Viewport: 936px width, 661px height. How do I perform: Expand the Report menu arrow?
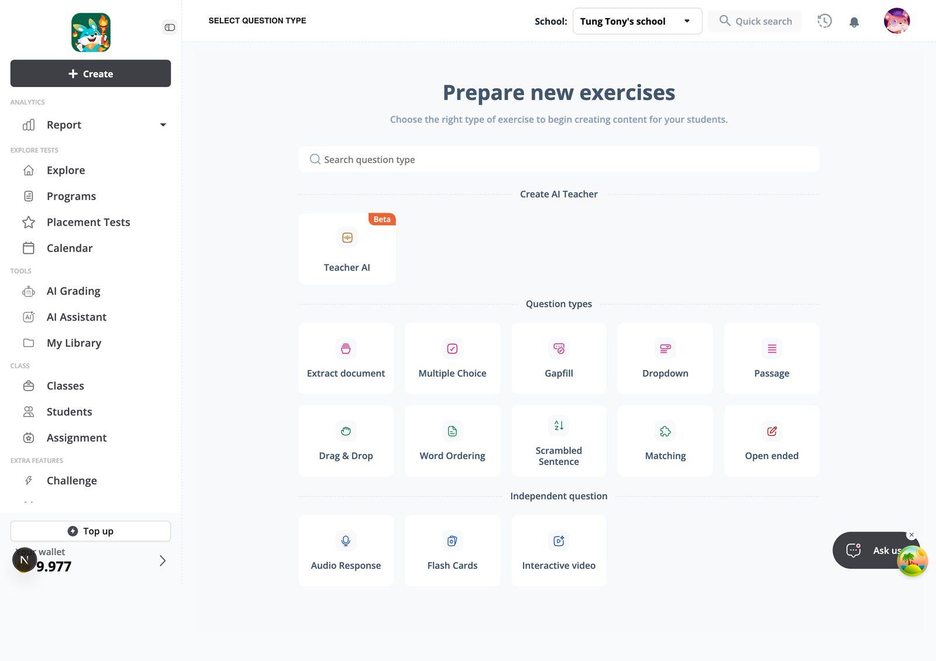coord(163,125)
